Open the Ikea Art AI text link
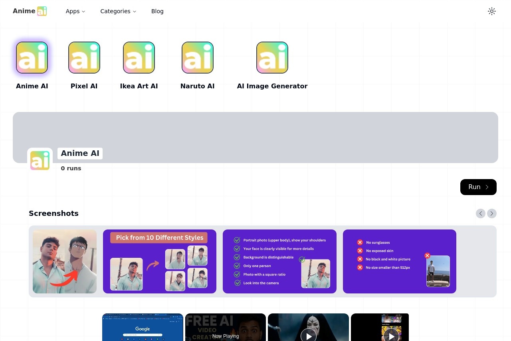Viewport: 511px width, 341px height. [x=139, y=86]
